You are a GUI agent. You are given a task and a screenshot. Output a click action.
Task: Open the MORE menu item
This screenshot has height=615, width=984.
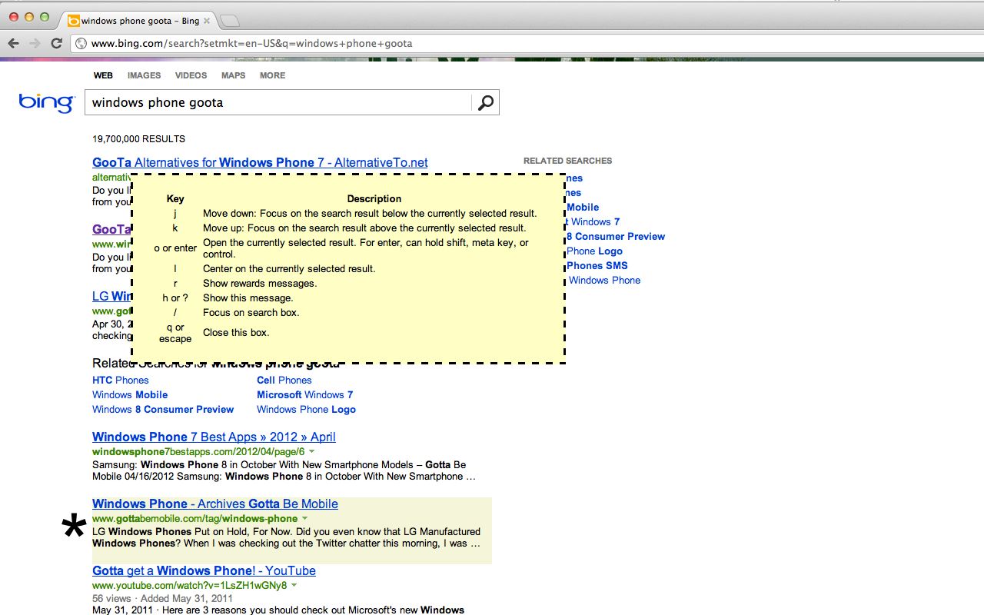[272, 75]
